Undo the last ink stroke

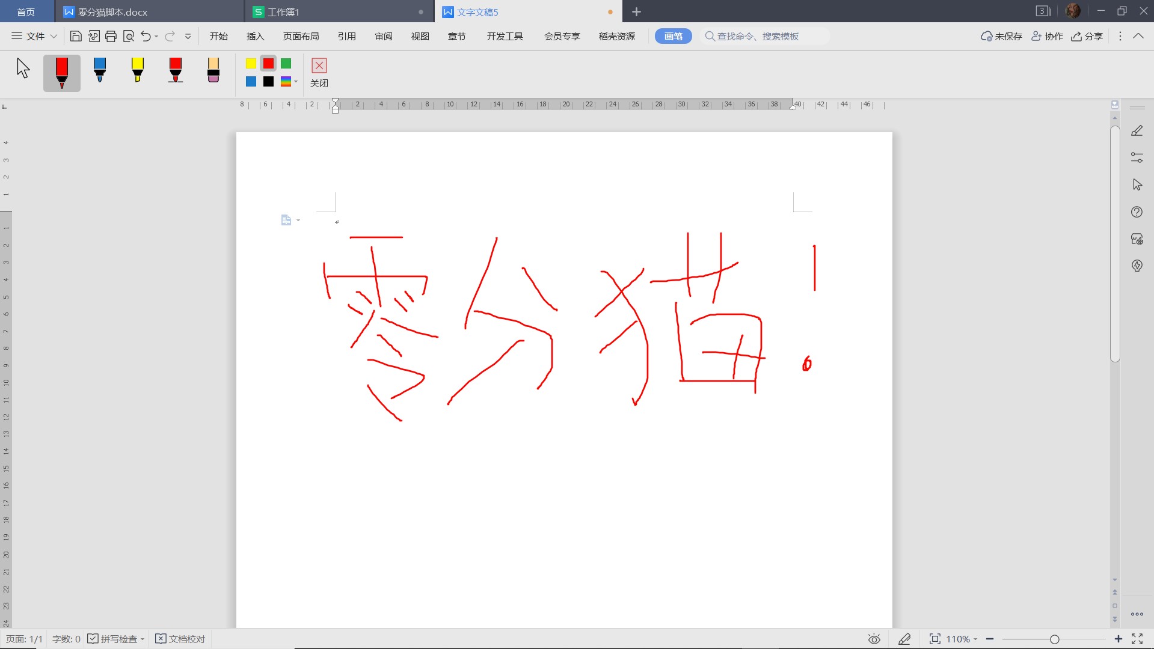coord(146,37)
